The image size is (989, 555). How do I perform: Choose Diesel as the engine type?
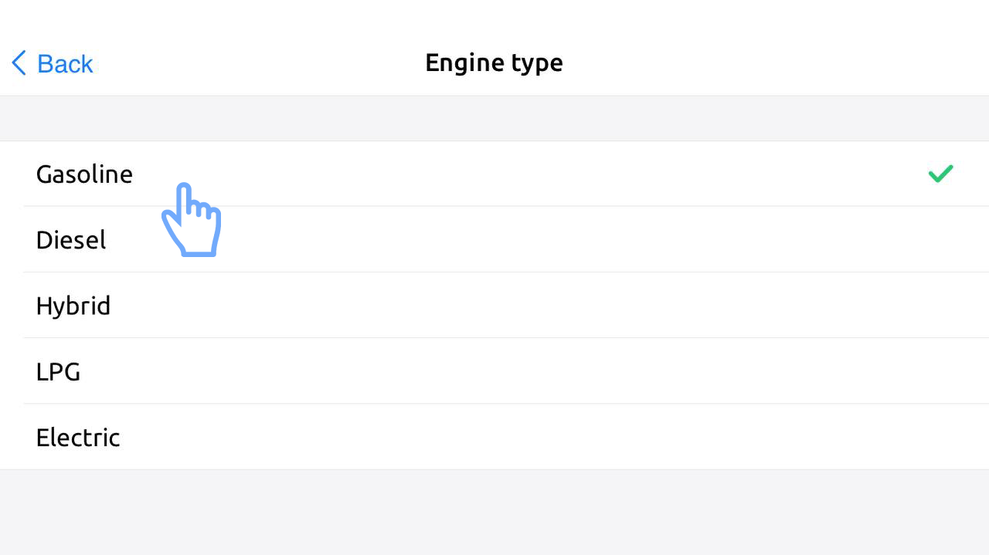pyautogui.click(x=71, y=240)
